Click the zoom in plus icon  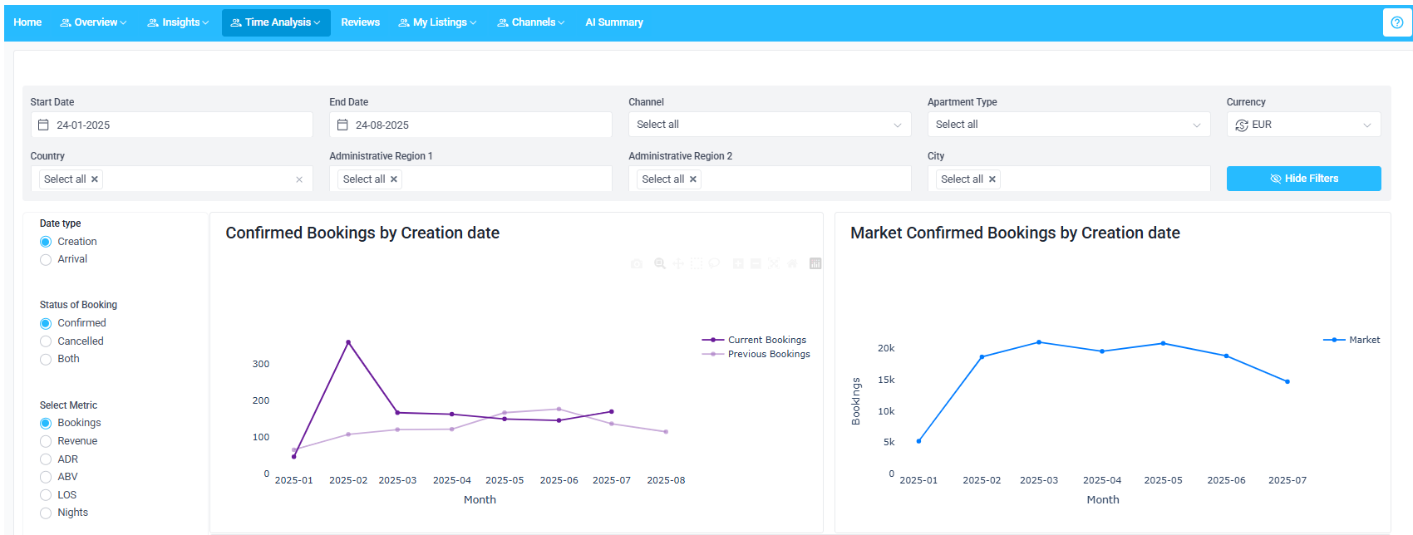pyautogui.click(x=737, y=263)
